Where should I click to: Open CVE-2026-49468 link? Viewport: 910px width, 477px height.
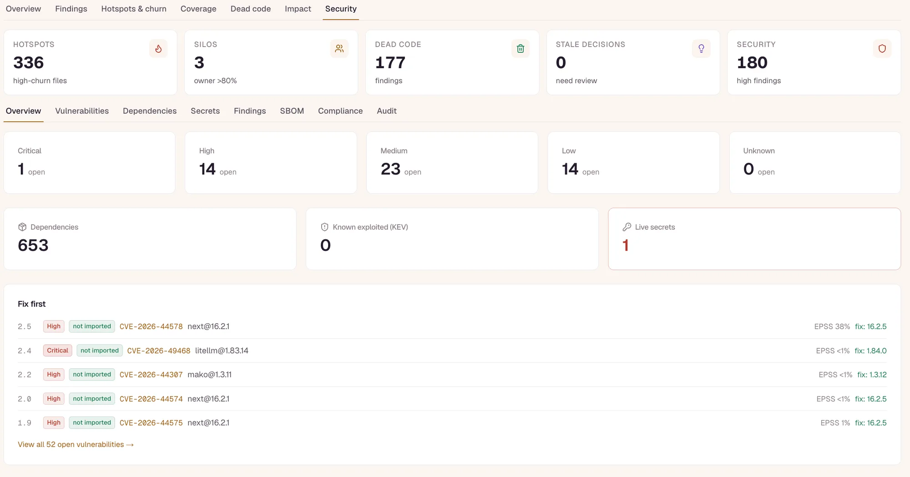tap(159, 351)
